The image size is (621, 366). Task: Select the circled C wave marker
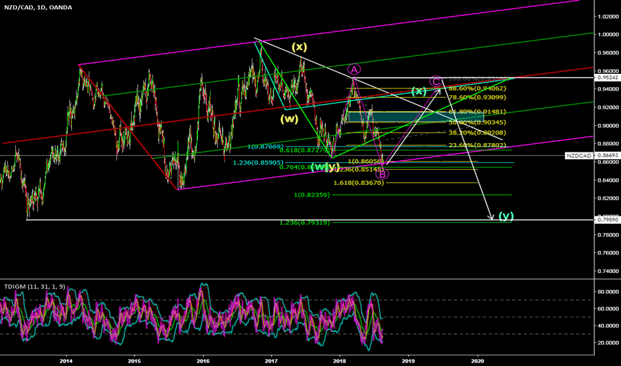tap(436, 82)
